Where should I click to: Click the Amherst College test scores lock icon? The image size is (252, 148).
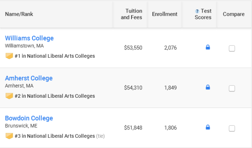click(208, 87)
